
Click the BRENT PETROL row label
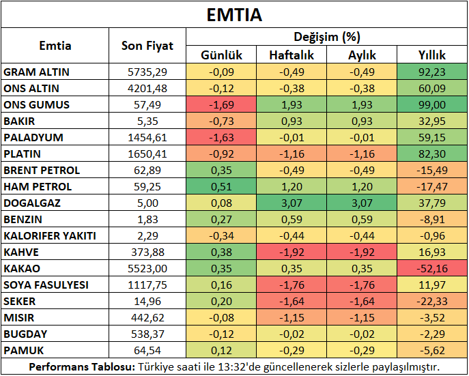pyautogui.click(x=42, y=170)
